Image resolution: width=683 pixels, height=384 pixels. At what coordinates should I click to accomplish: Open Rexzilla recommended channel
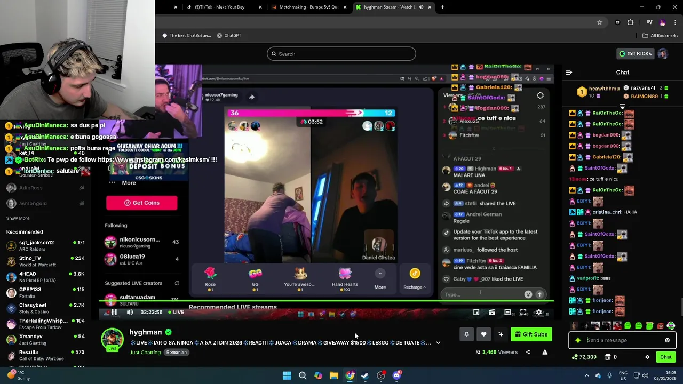click(45, 355)
